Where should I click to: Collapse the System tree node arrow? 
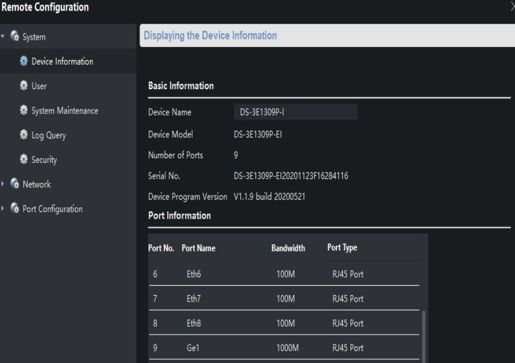tap(3, 37)
